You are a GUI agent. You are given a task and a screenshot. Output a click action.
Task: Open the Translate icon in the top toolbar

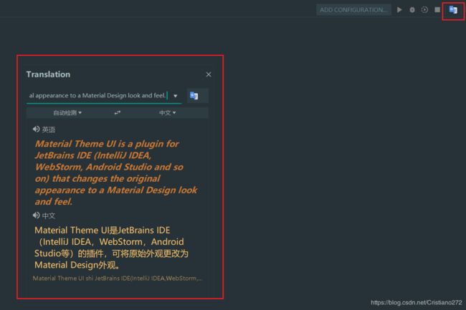coord(453,10)
